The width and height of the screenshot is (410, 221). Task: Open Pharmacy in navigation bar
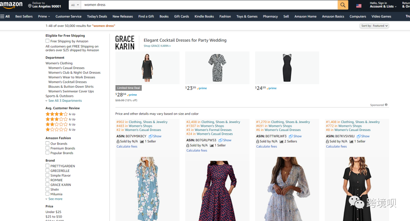[x=270, y=16]
